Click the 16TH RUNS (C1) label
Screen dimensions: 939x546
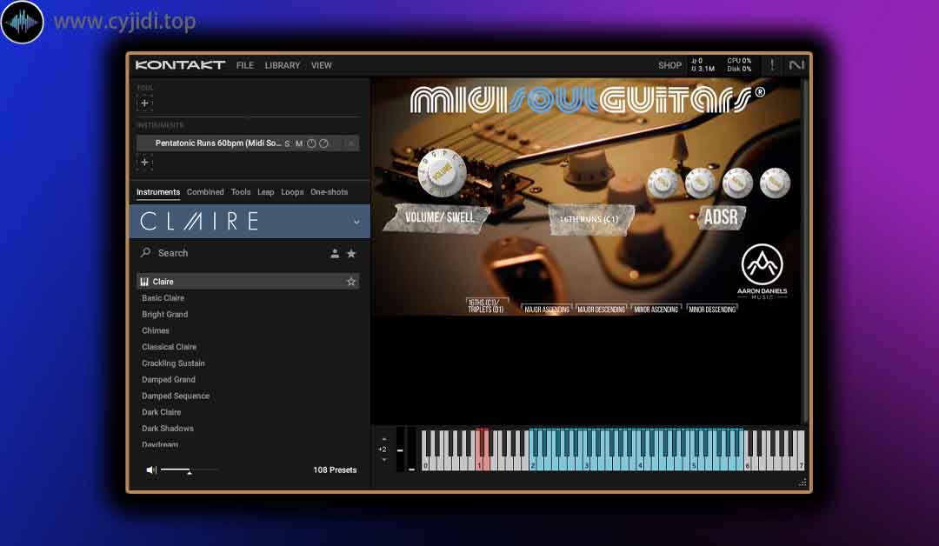[x=589, y=219]
